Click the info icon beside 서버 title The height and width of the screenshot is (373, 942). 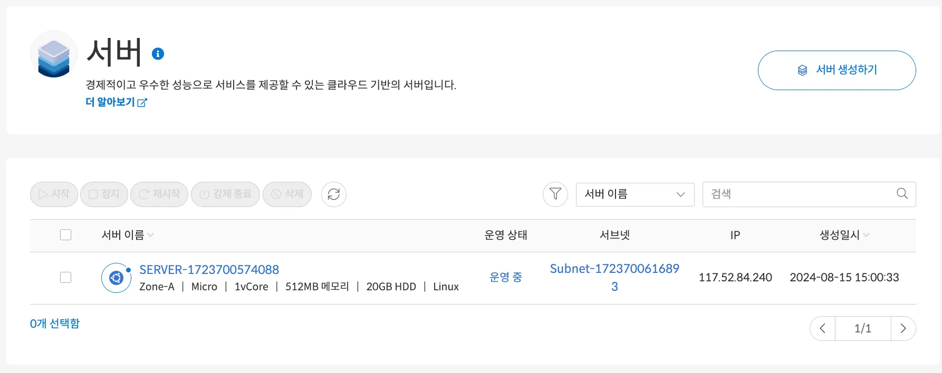[158, 54]
